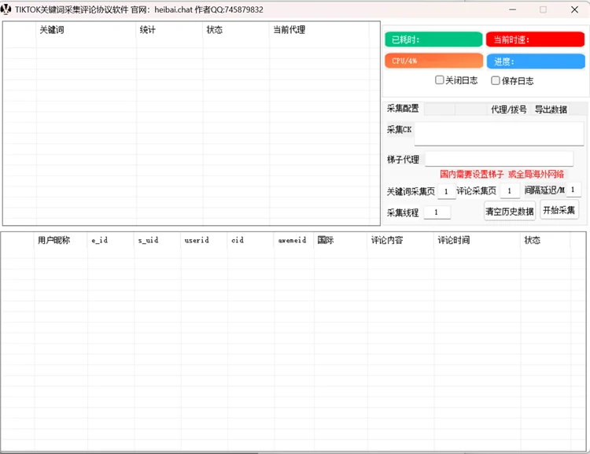Click the 统计 column header

169,30
